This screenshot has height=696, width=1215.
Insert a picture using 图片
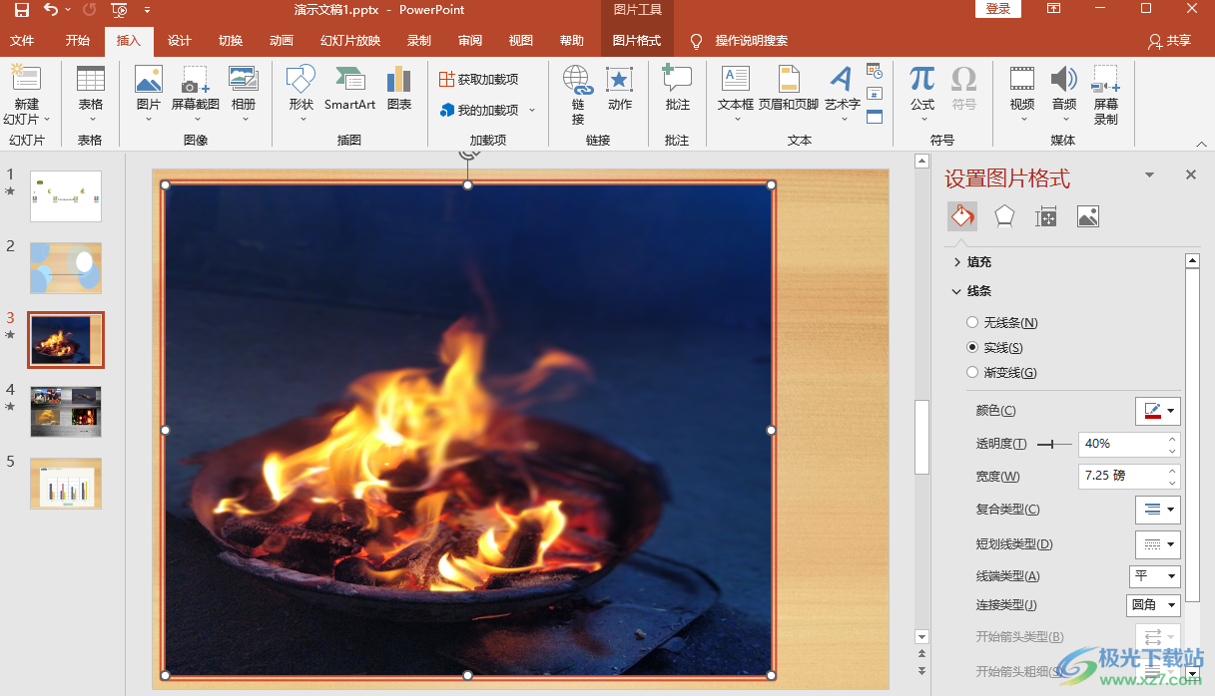click(x=149, y=96)
